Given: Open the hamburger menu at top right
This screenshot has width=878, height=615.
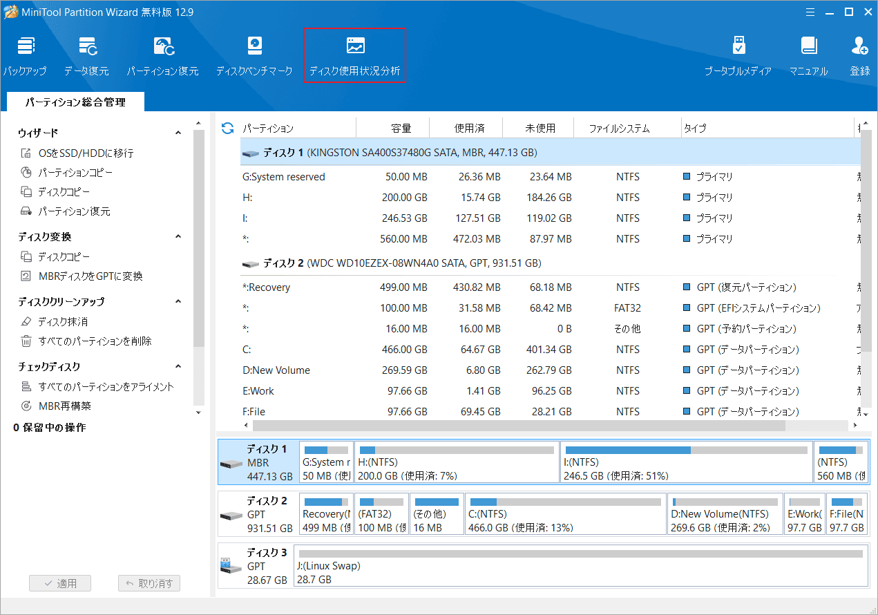Looking at the screenshot, I should click(810, 12).
